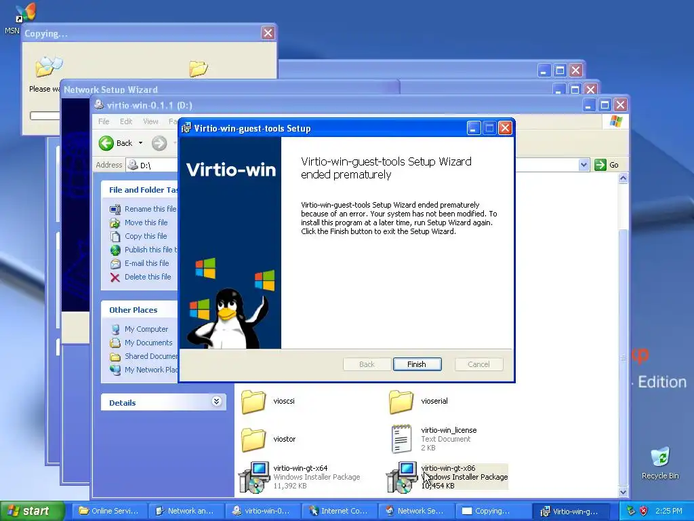Click the Explorer scrollbar down arrow

(x=624, y=492)
